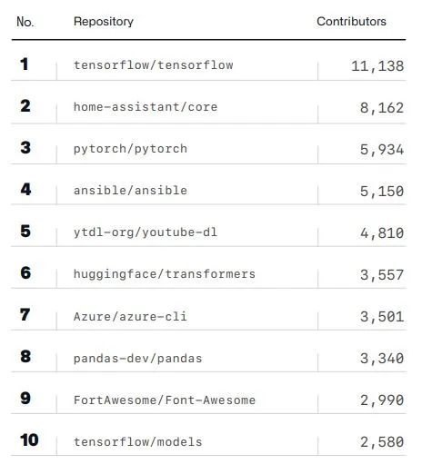Click pandas-dev/pandas repository name

138,359
